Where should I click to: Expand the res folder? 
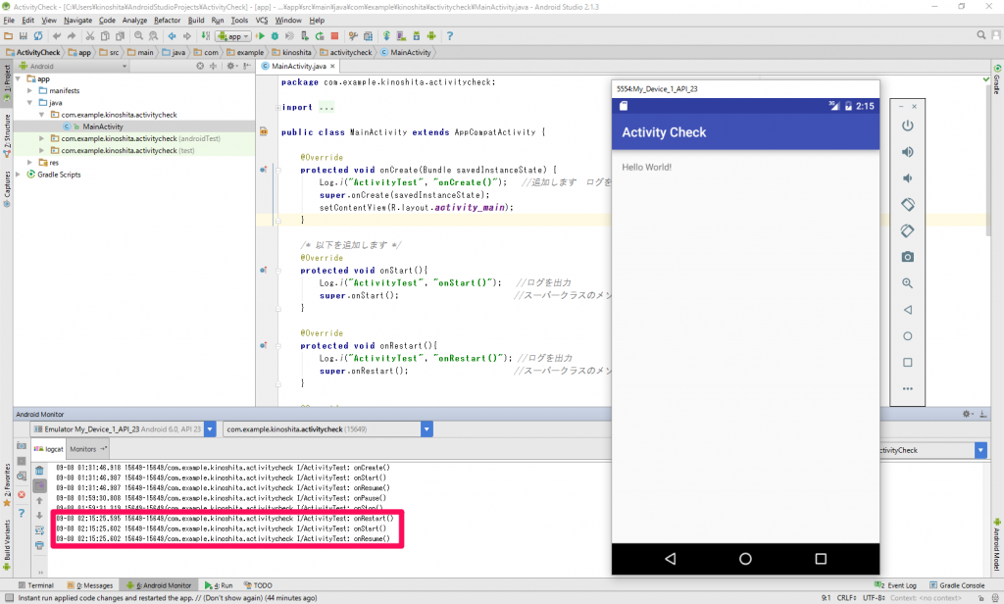coord(29,163)
